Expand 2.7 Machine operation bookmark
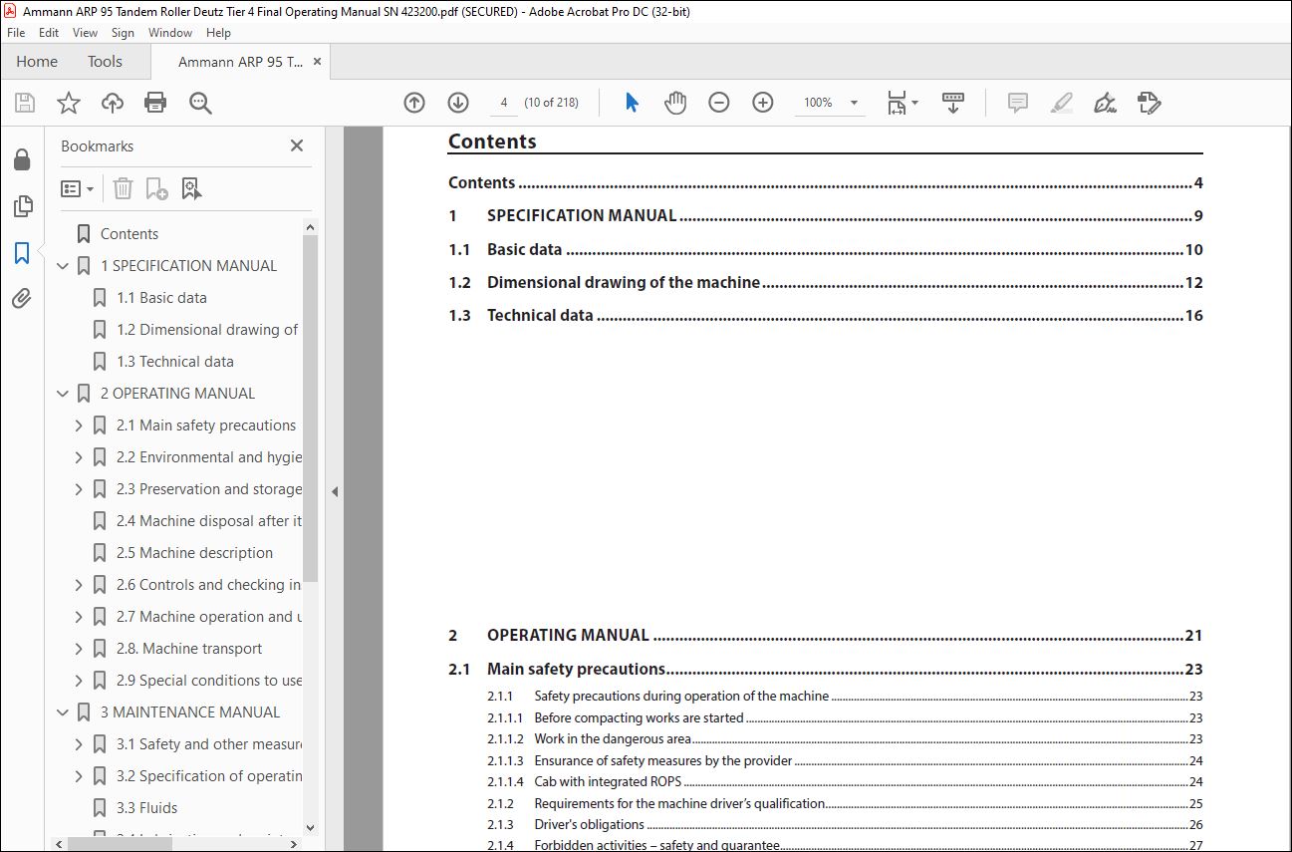The height and width of the screenshot is (852, 1292). (79, 617)
